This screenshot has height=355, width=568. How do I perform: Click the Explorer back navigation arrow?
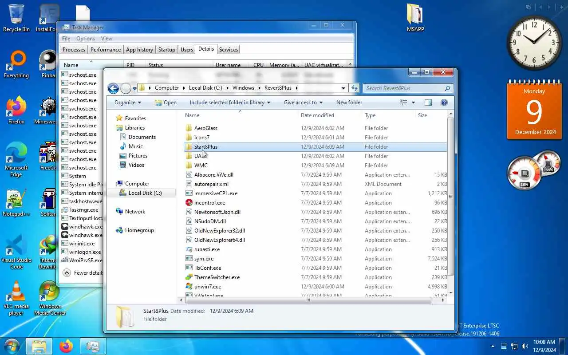114,88
